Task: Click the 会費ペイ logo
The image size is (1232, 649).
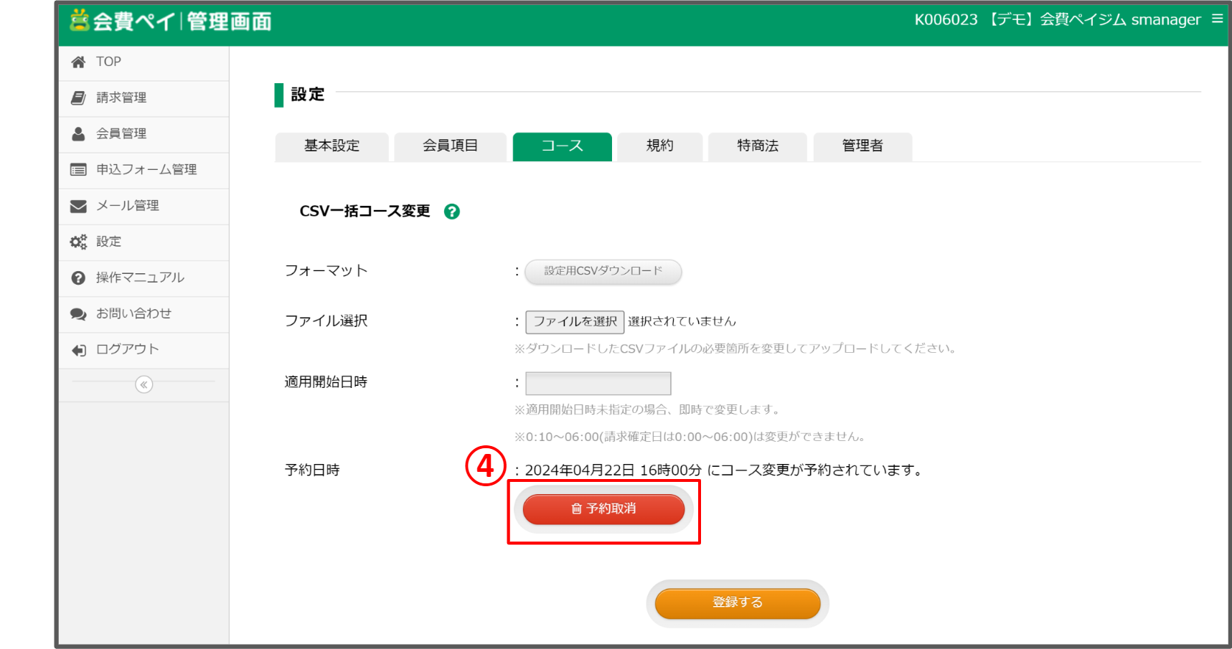Action: (172, 21)
